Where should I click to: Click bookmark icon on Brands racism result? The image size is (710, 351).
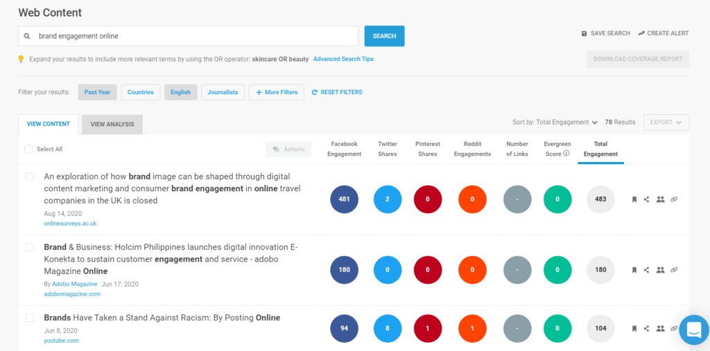pos(634,329)
